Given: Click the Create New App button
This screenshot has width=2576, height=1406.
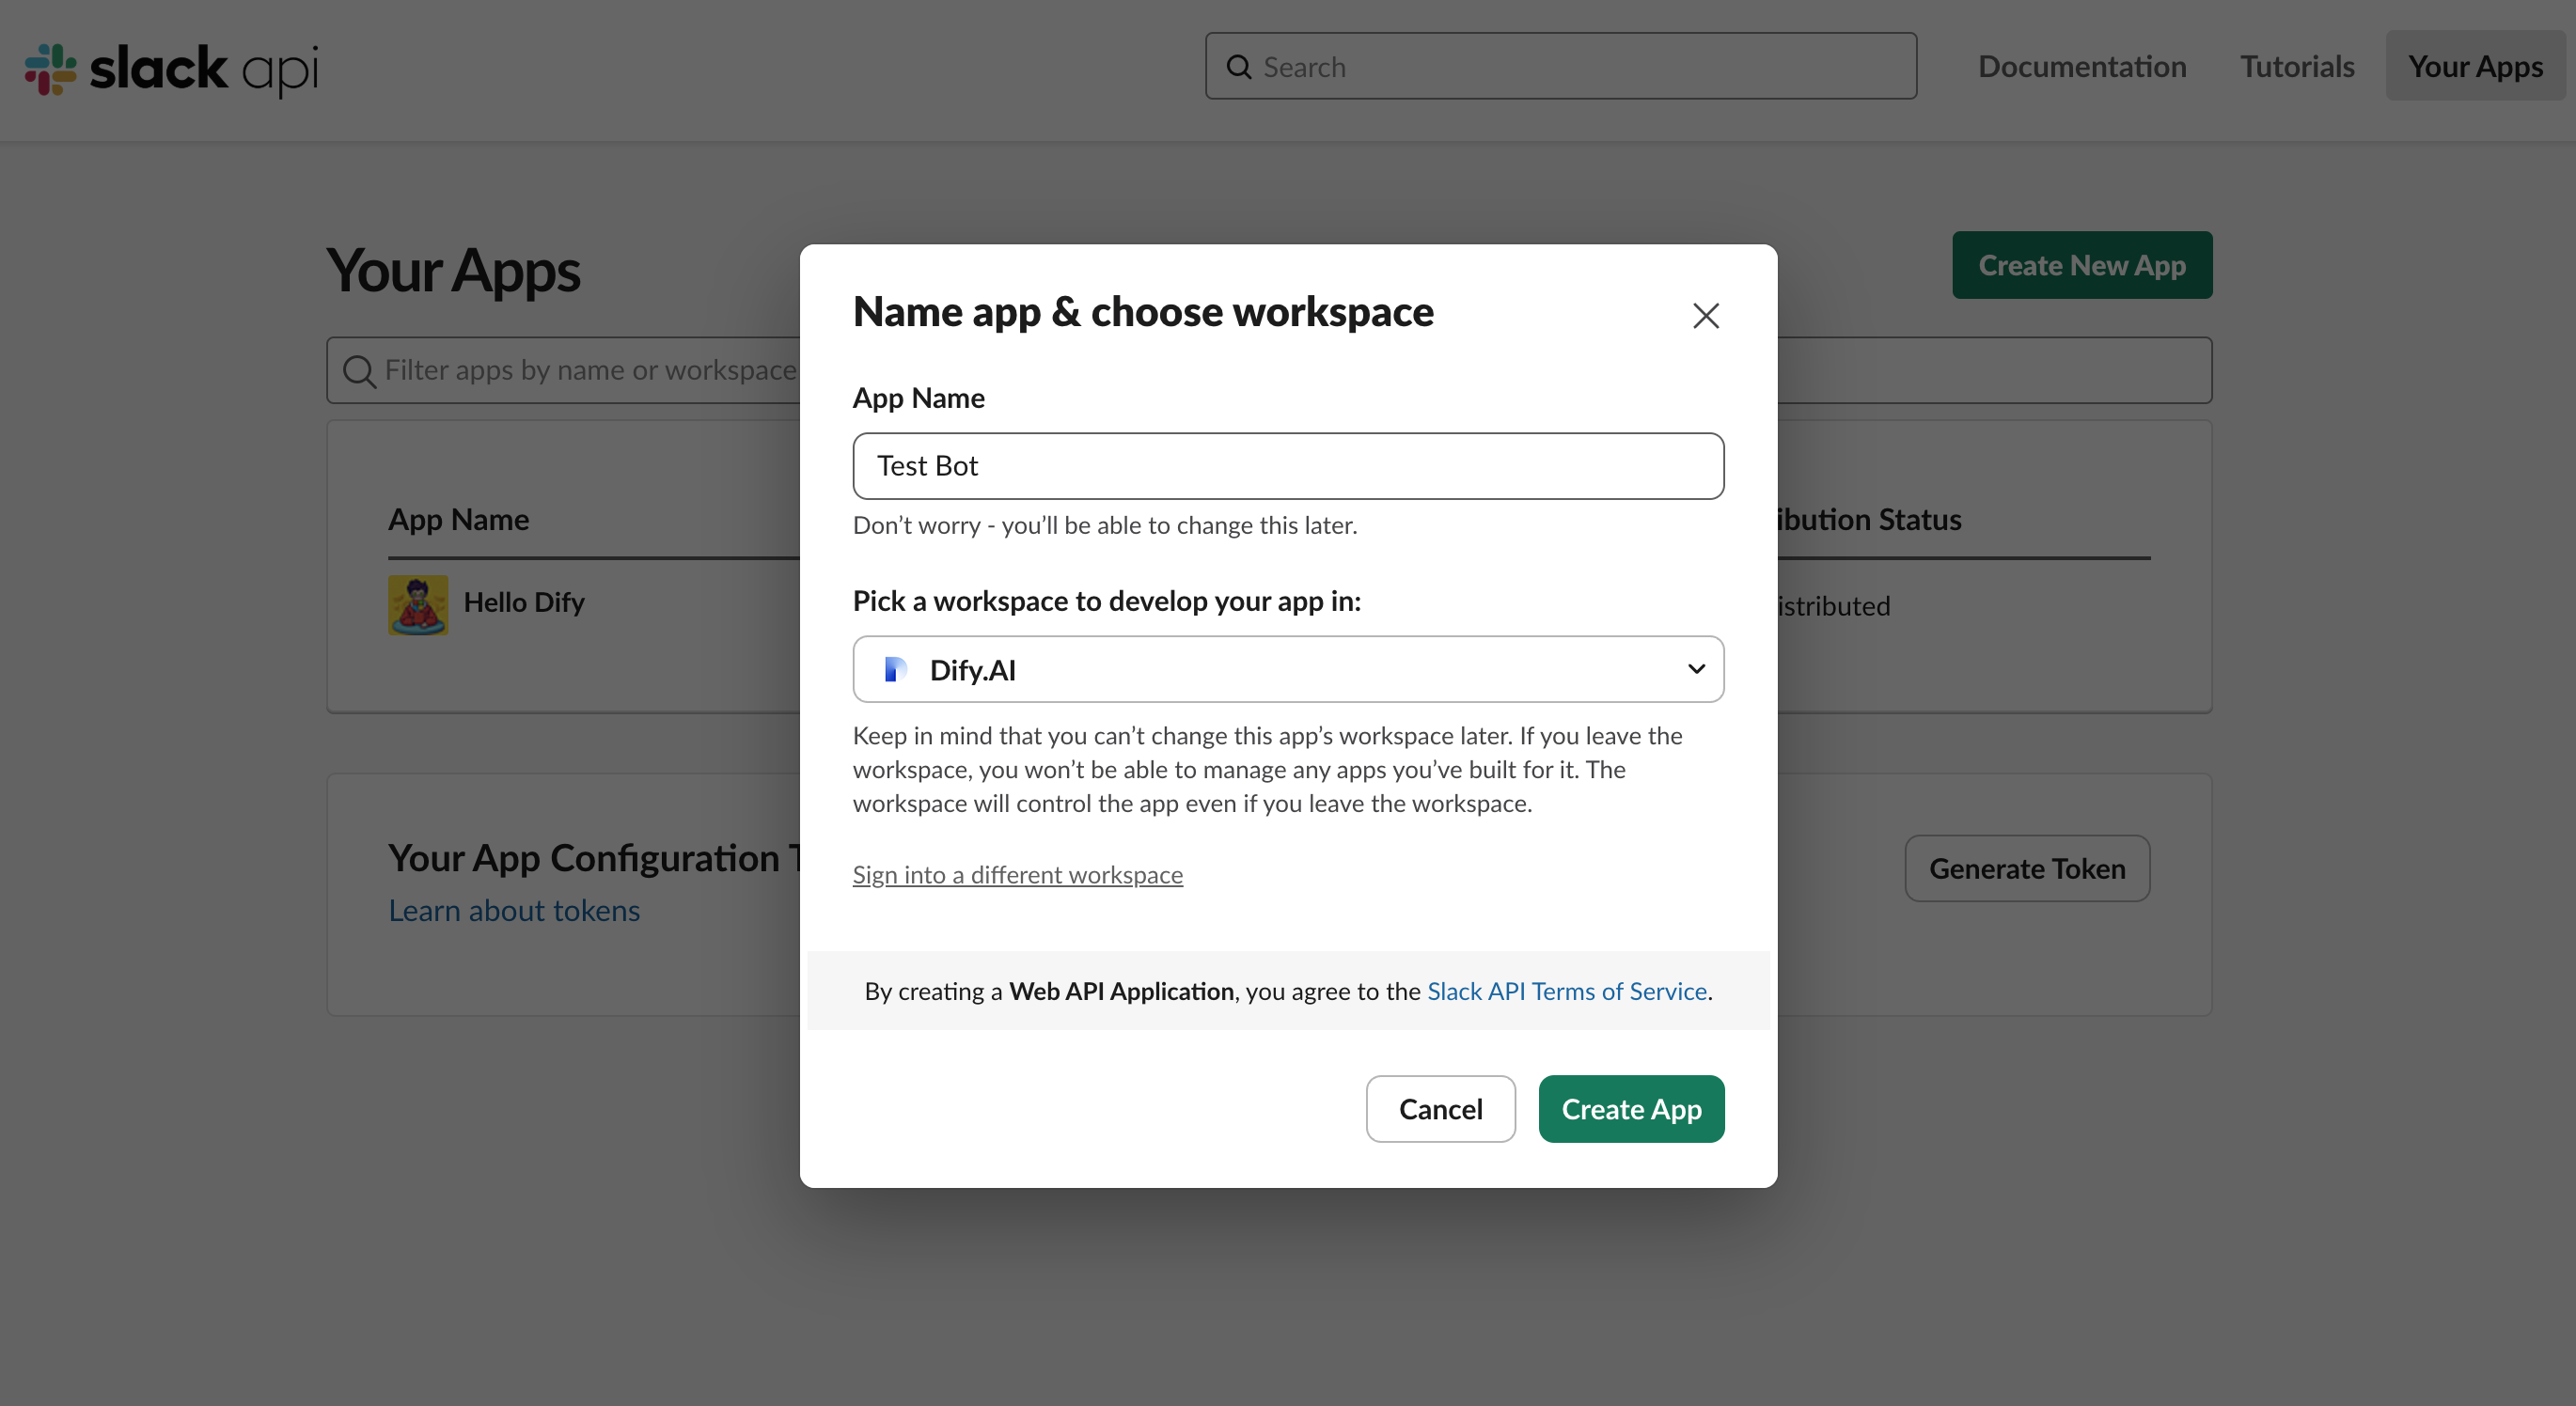Looking at the screenshot, I should [2081, 265].
